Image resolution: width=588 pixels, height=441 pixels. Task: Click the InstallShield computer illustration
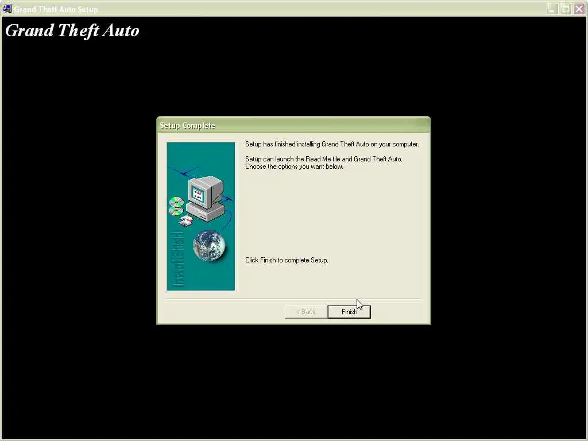pos(200,216)
